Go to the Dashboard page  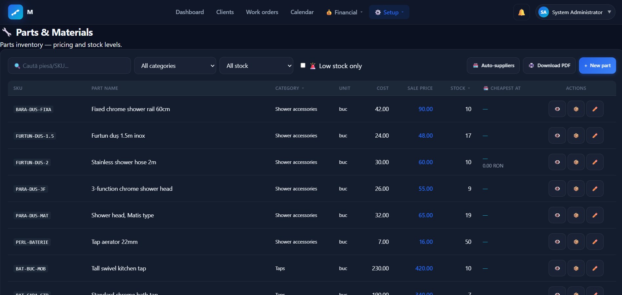pyautogui.click(x=190, y=12)
